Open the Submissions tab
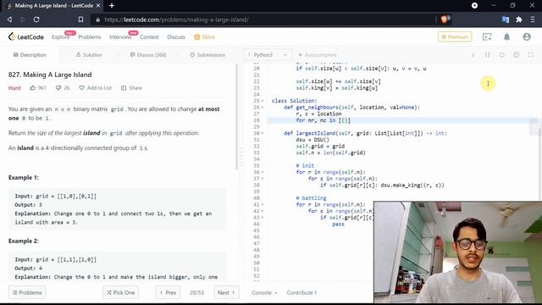Viewport: 542px width, 305px height. pos(207,55)
